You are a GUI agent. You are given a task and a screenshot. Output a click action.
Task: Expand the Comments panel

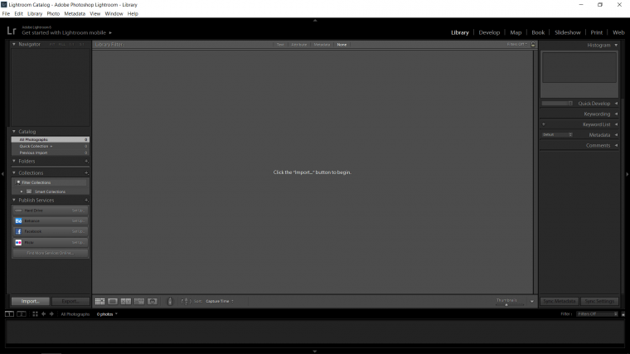pyautogui.click(x=616, y=145)
